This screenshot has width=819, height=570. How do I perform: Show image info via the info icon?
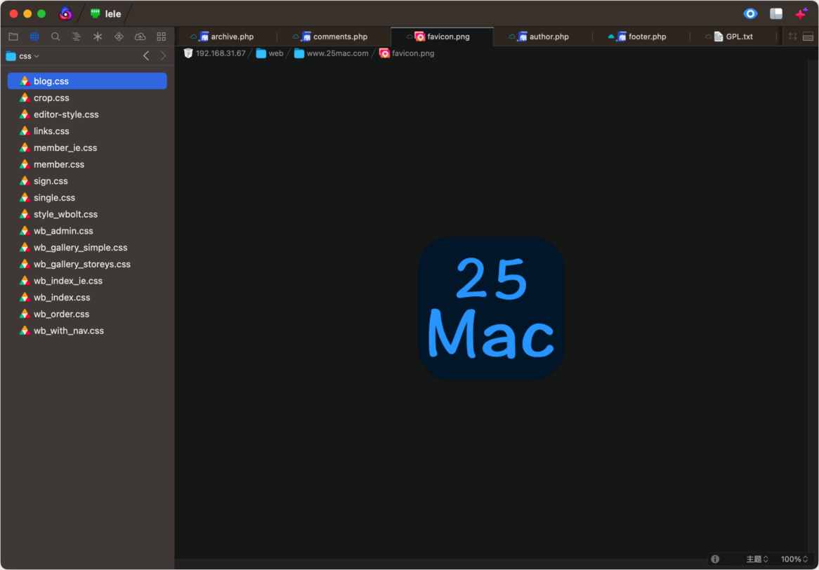[x=715, y=559]
